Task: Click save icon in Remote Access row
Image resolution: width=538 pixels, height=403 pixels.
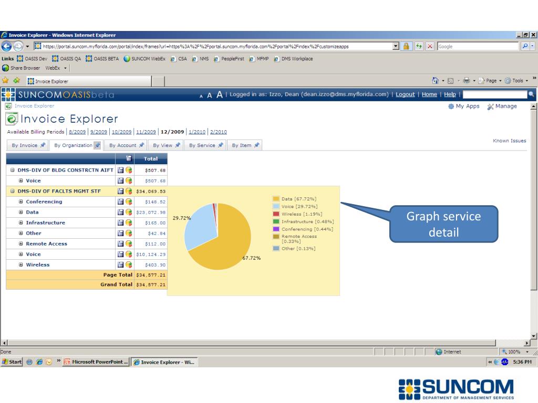Action: click(120, 243)
